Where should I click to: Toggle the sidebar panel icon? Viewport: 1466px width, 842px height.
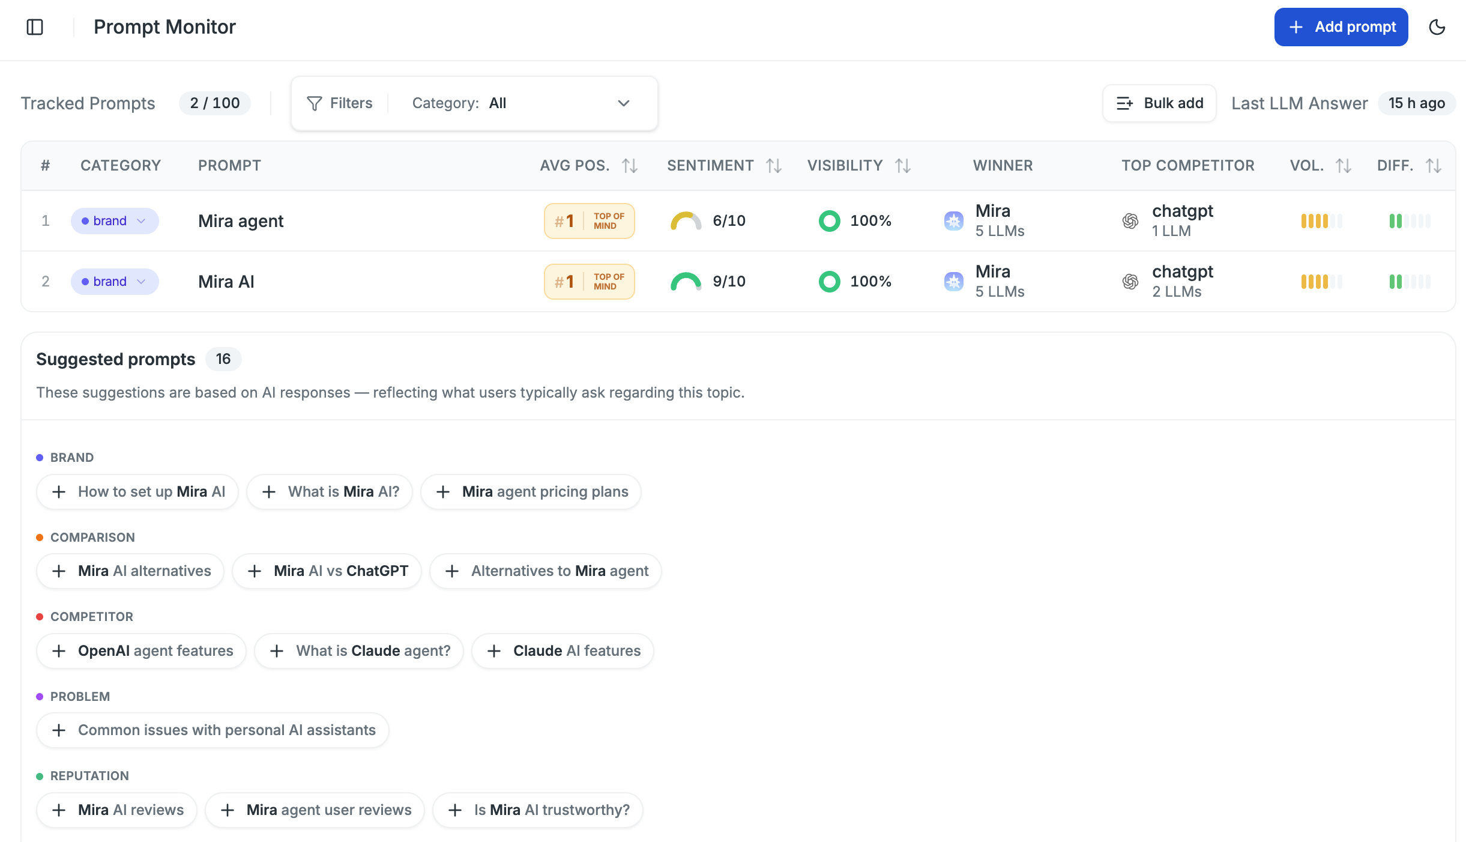35,27
